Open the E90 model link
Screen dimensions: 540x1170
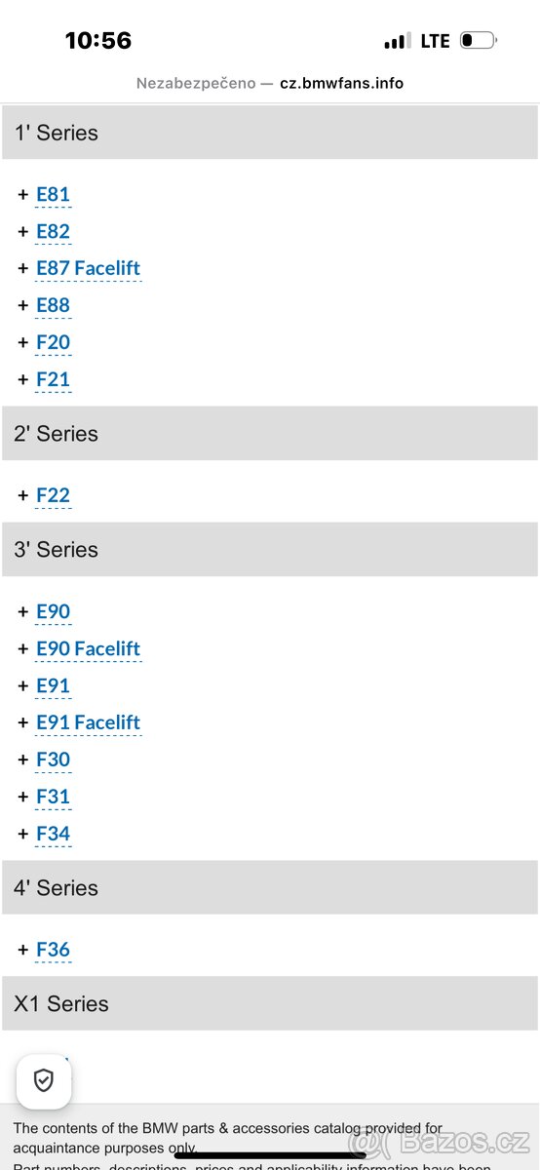(x=53, y=612)
